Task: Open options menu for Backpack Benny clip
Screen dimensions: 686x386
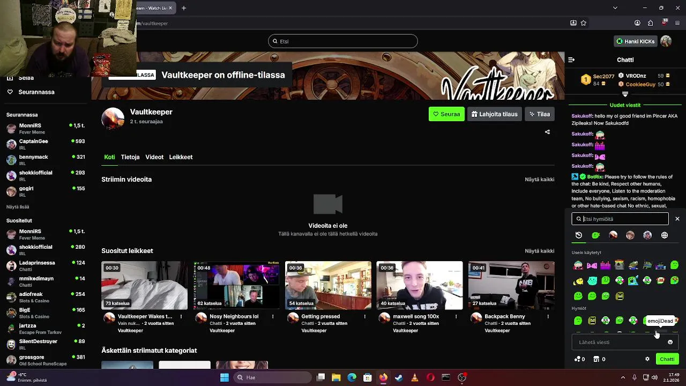Action: [x=548, y=317]
